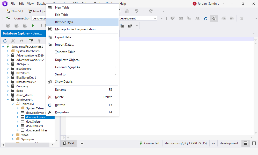The width and height of the screenshot is (258, 155).
Task: Refresh the Database Explorer tree
Action: pyautogui.click(x=5, y=41)
